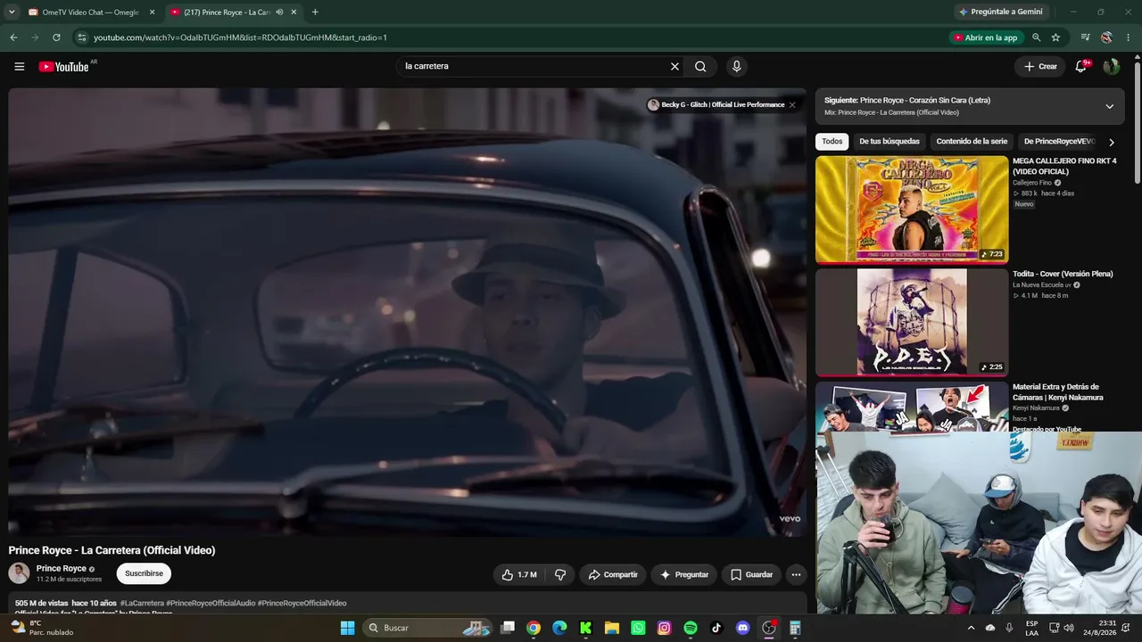Clear the 'la carretera' search text
This screenshot has height=642, width=1142.
(x=674, y=66)
